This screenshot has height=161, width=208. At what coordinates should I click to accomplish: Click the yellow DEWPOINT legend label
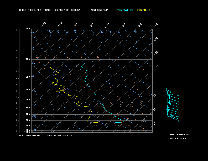143,10
